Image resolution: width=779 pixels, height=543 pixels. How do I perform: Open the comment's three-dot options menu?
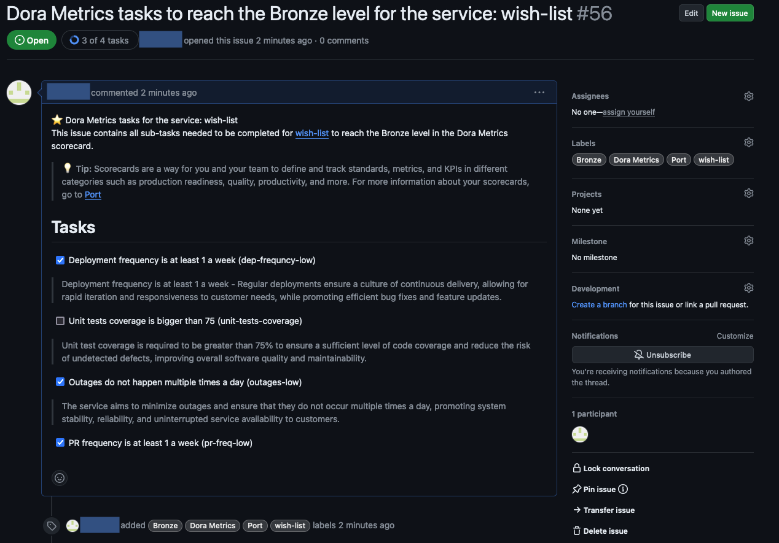click(539, 93)
